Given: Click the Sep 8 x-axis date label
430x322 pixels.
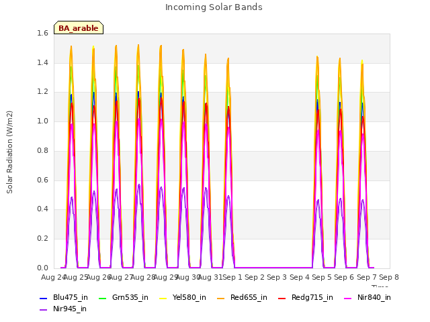Looking at the screenshot, I should (389, 277).
